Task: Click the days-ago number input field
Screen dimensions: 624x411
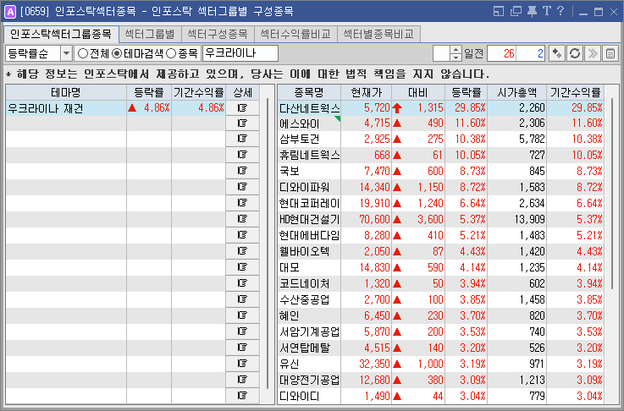Action: point(442,53)
